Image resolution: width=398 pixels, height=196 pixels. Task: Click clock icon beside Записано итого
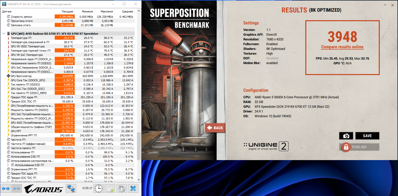point(8,25)
